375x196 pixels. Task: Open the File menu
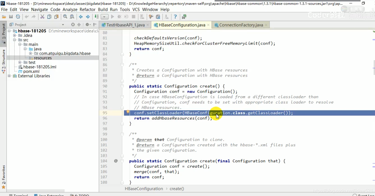[4, 9]
